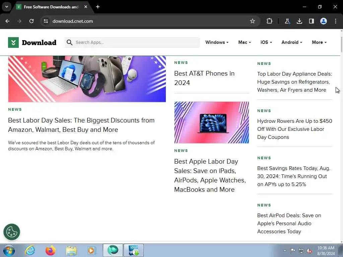This screenshot has height=257, width=343.
Task: Click NEWS label above Hydrow Rowers
Action: tap(264, 111)
